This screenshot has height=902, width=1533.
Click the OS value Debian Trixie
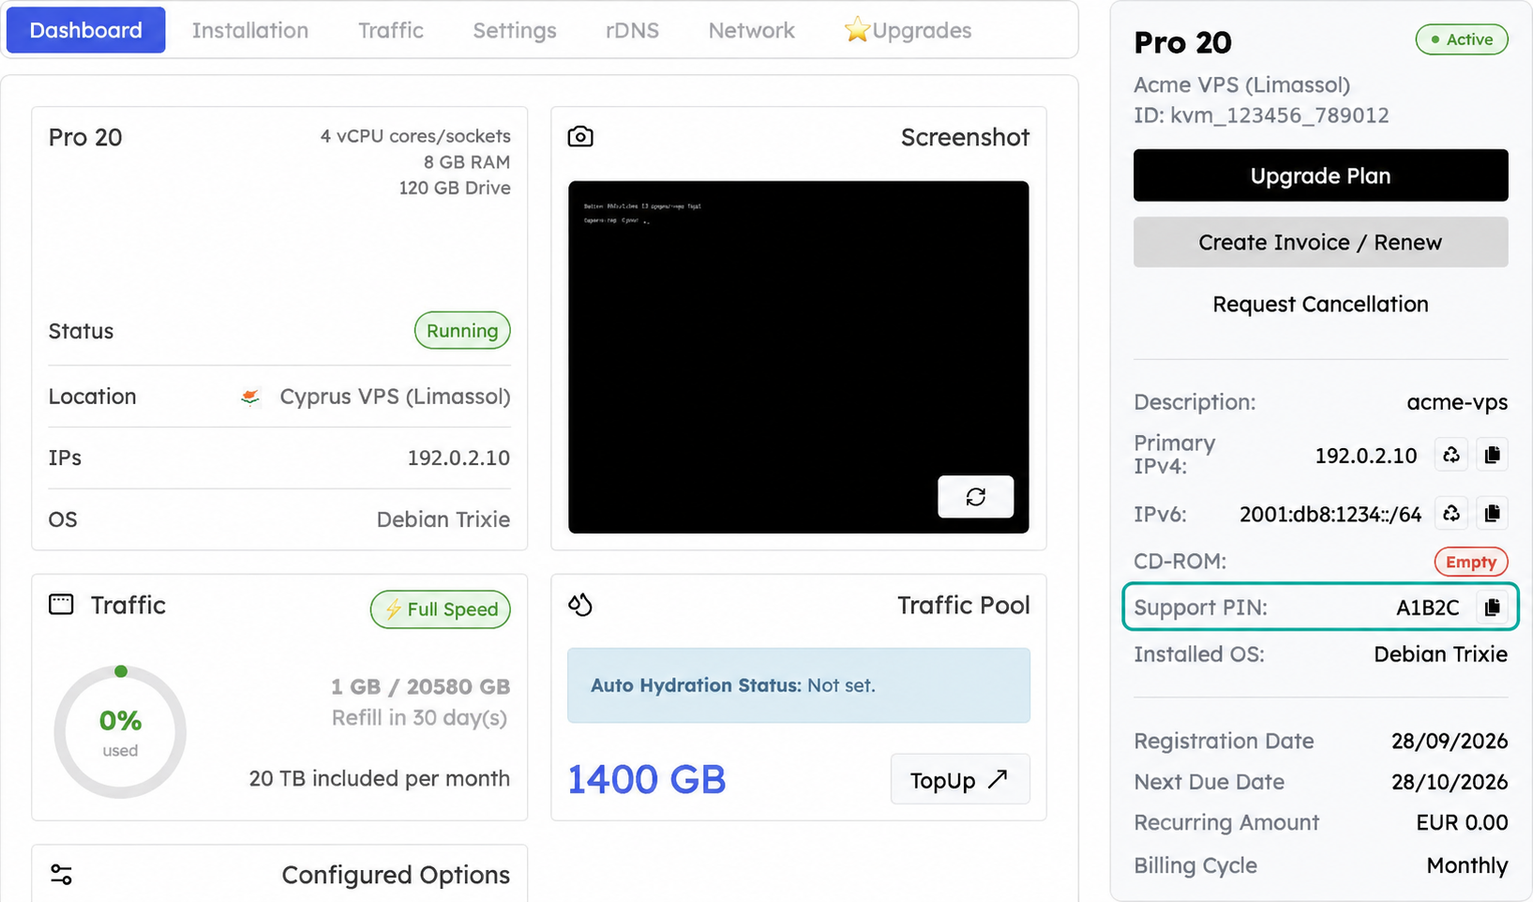click(x=443, y=519)
